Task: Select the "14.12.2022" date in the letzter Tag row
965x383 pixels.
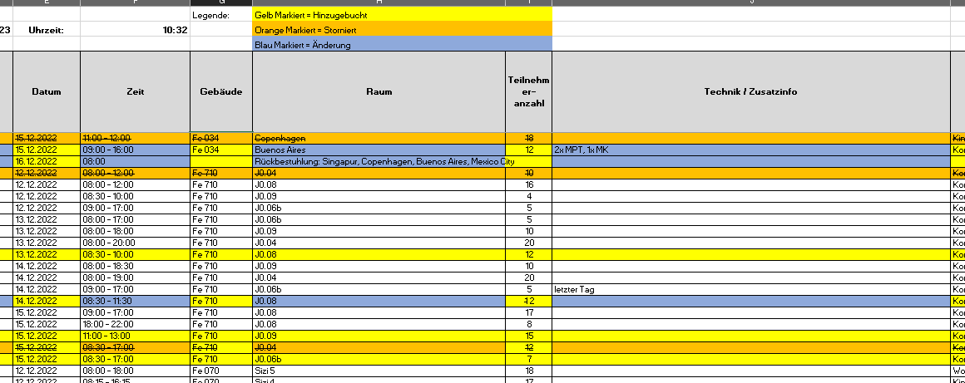Action: pos(46,290)
